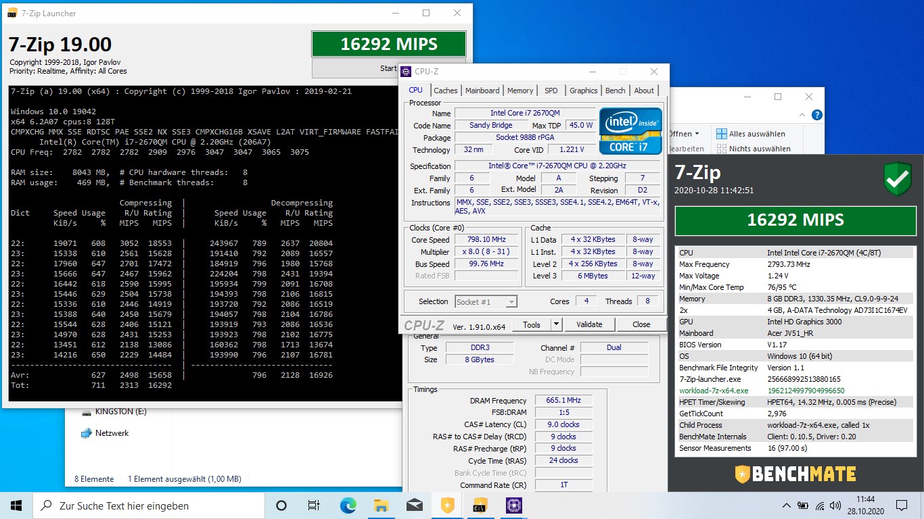Click the Close button in CPU-Z
The height and width of the screenshot is (519, 924).
click(641, 324)
